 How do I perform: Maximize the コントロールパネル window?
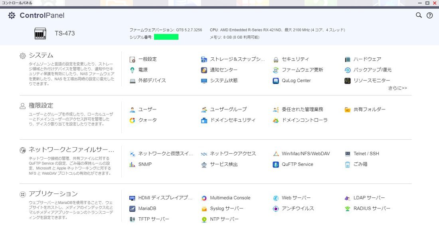427,3
